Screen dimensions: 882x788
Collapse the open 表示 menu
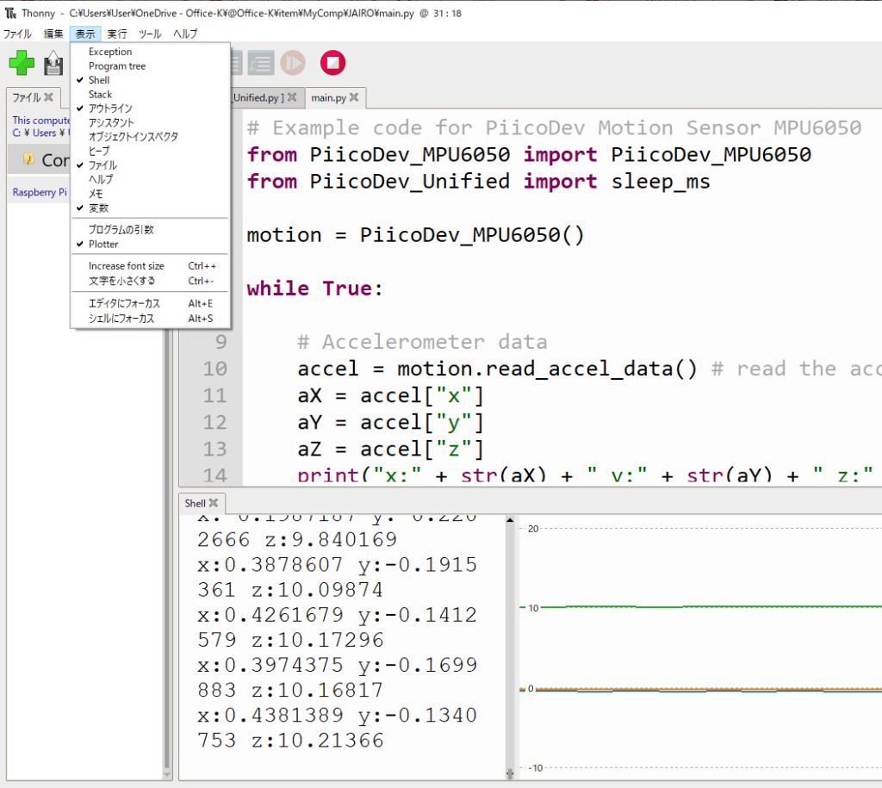(x=85, y=34)
